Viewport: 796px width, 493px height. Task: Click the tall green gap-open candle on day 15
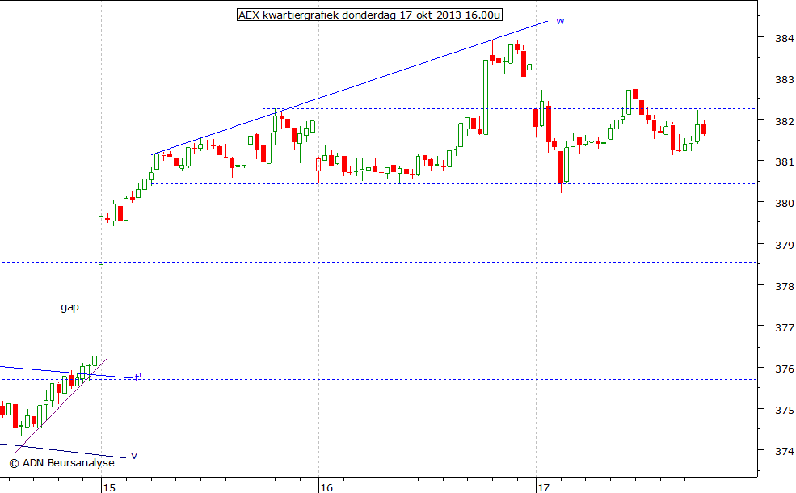click(x=101, y=240)
